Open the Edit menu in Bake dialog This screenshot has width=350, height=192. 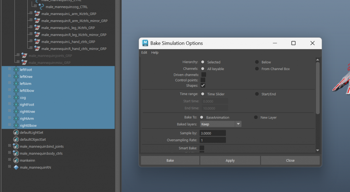(x=144, y=52)
